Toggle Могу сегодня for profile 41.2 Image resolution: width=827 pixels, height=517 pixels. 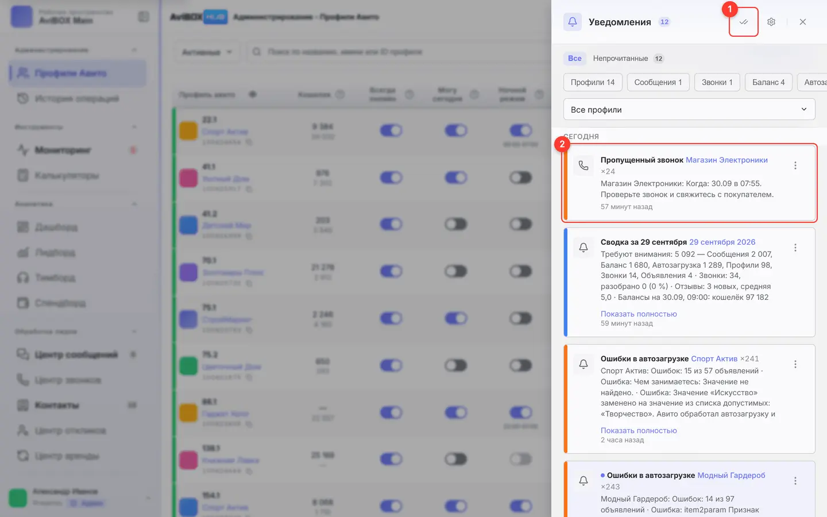pyautogui.click(x=456, y=224)
